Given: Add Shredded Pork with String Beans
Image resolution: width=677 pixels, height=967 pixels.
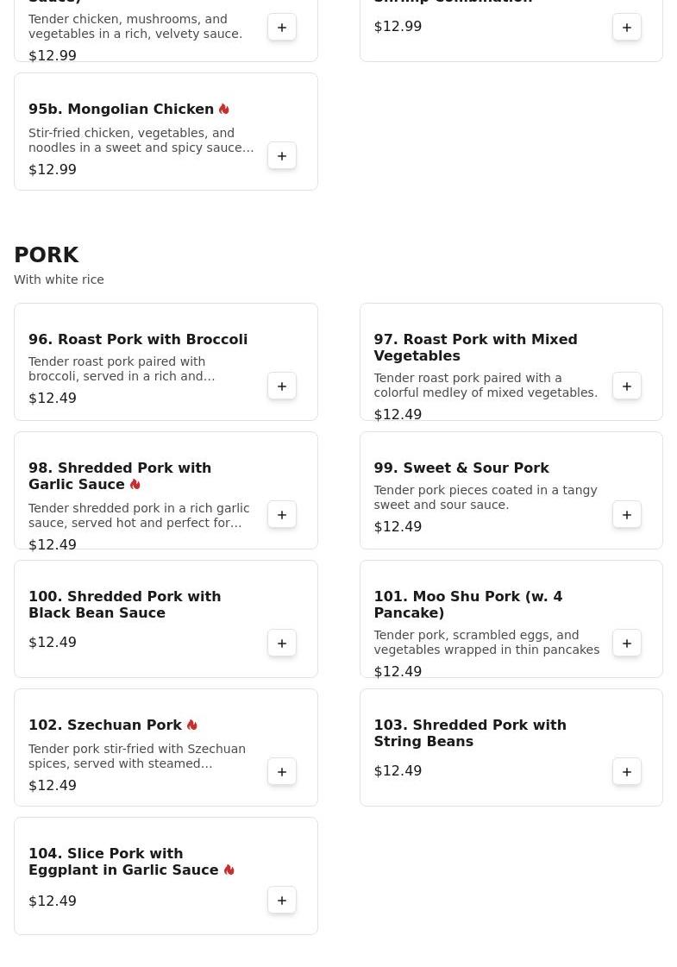Looking at the screenshot, I should 627,772.
